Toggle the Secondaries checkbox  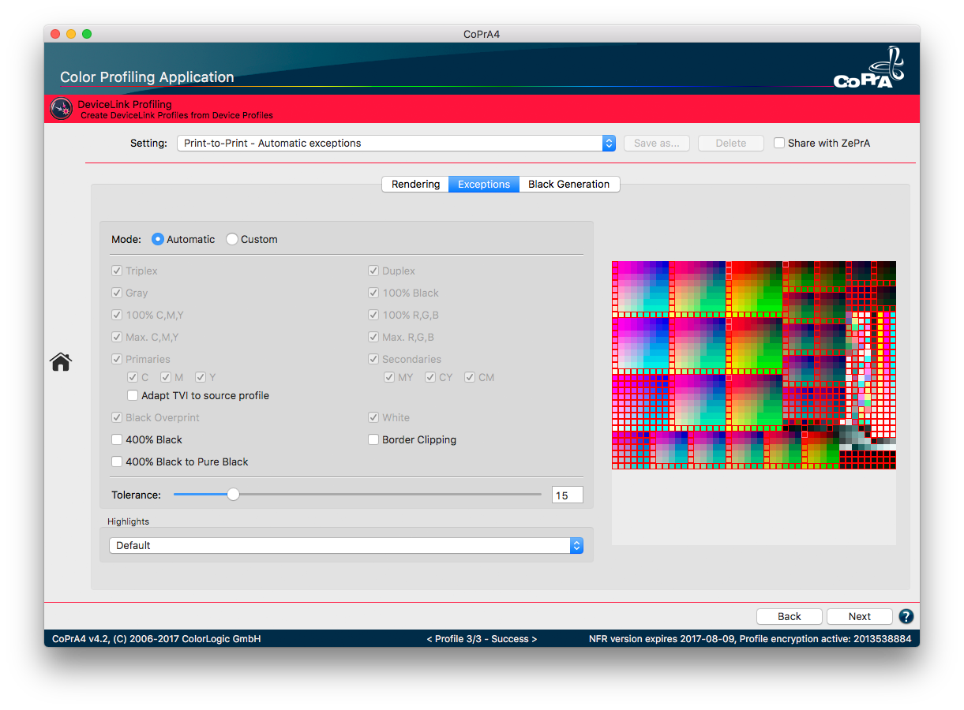tap(373, 359)
